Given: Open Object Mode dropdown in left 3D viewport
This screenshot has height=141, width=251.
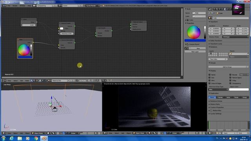Looking at the screenshot, I should 38,133.
